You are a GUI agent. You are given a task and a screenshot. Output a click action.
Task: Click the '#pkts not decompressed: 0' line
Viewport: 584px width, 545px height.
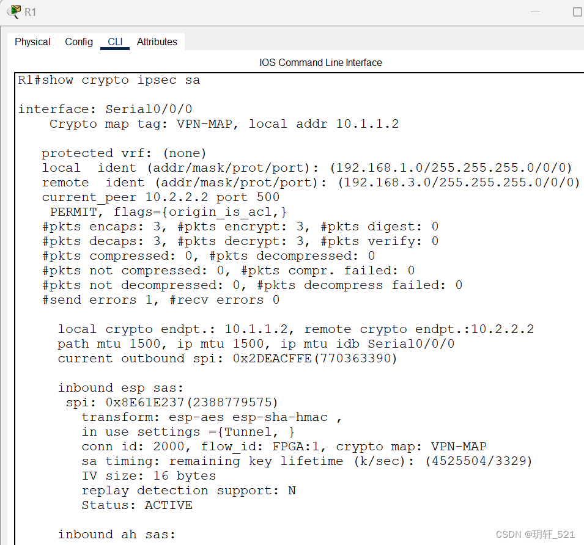(252, 285)
